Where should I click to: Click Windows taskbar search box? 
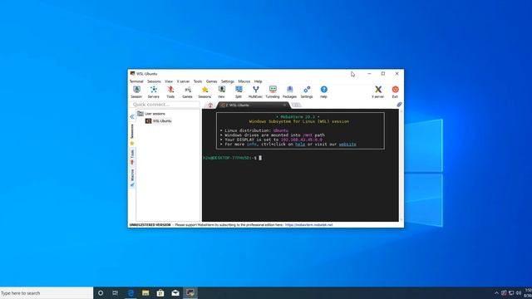47,293
